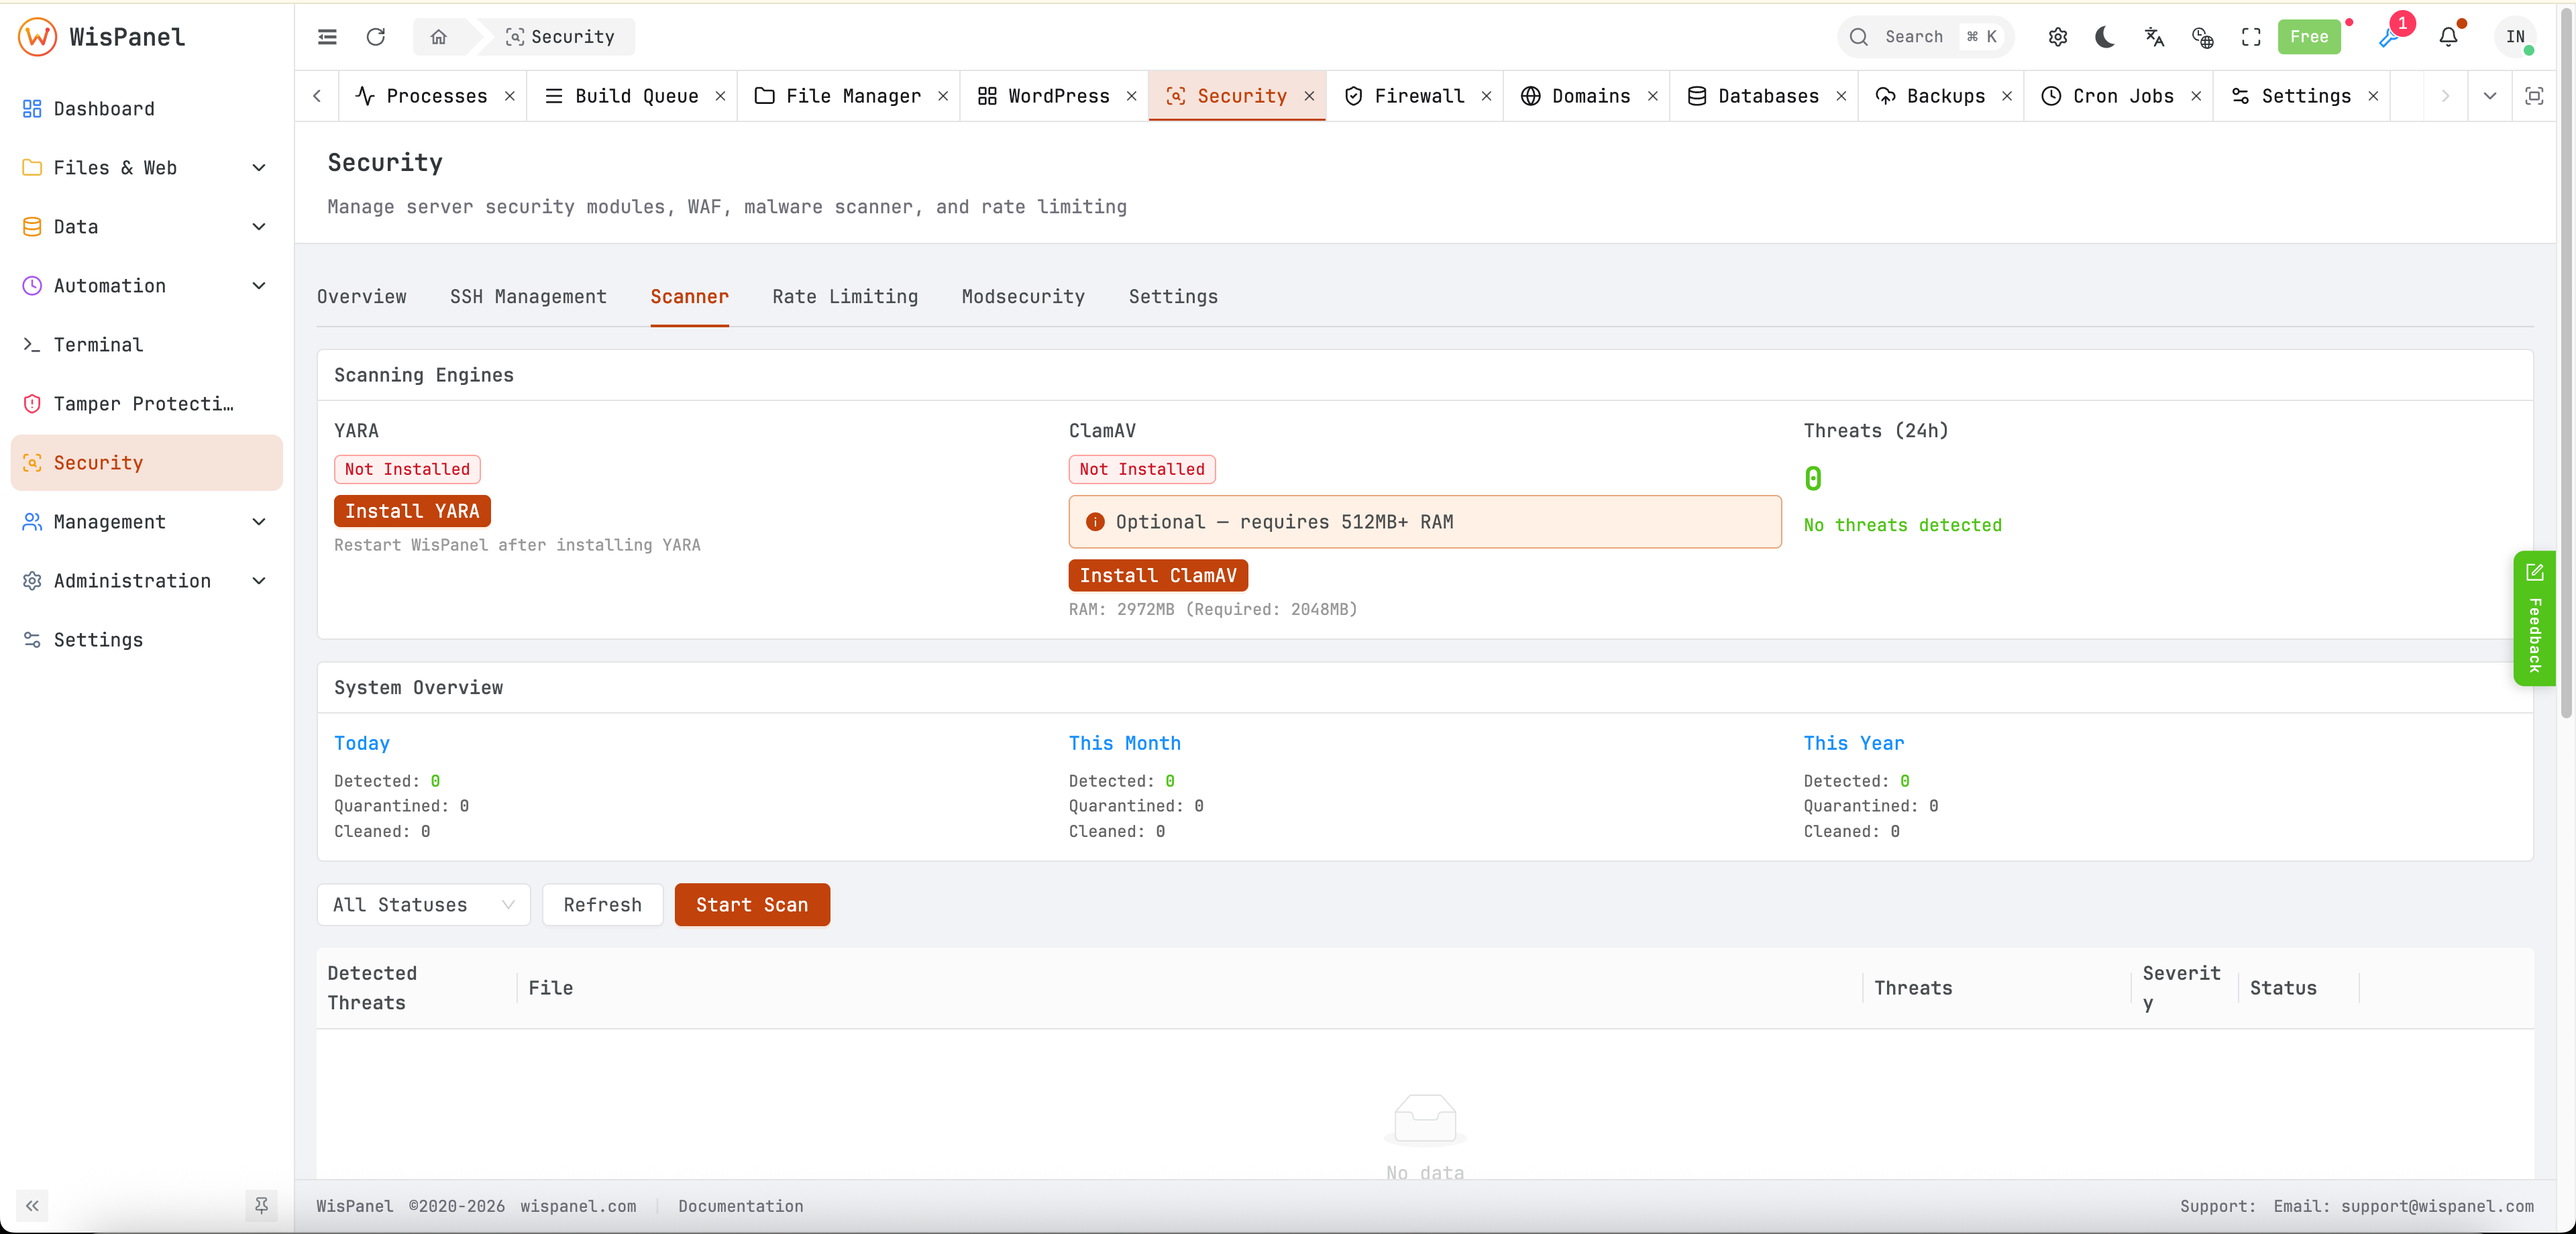Viewport: 2576px width, 1234px height.
Task: Close the Processes page tab
Action: 510,96
